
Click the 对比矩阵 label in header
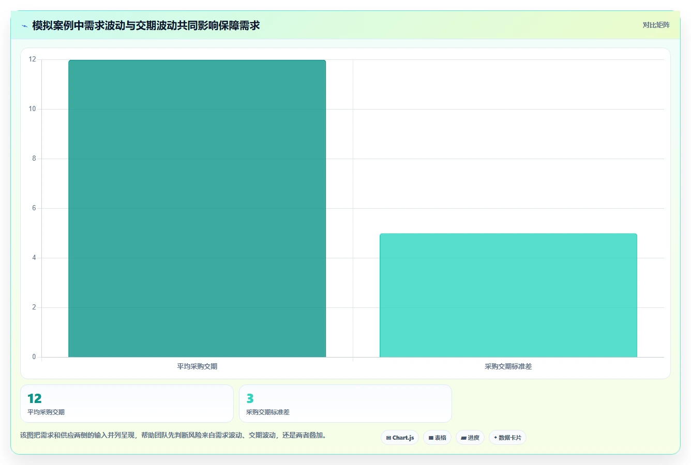[x=656, y=25]
